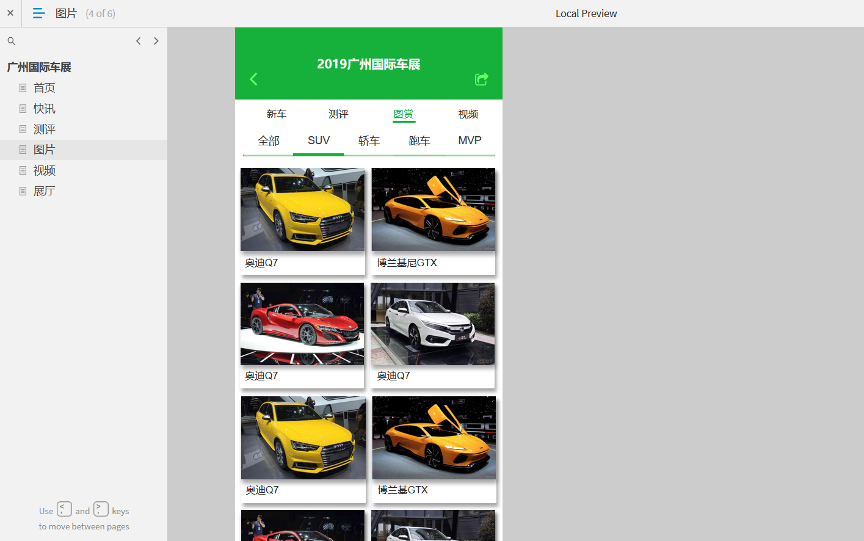Toggle the sitemap hamburger menu icon
Image resolution: width=864 pixels, height=541 pixels.
pos(38,13)
